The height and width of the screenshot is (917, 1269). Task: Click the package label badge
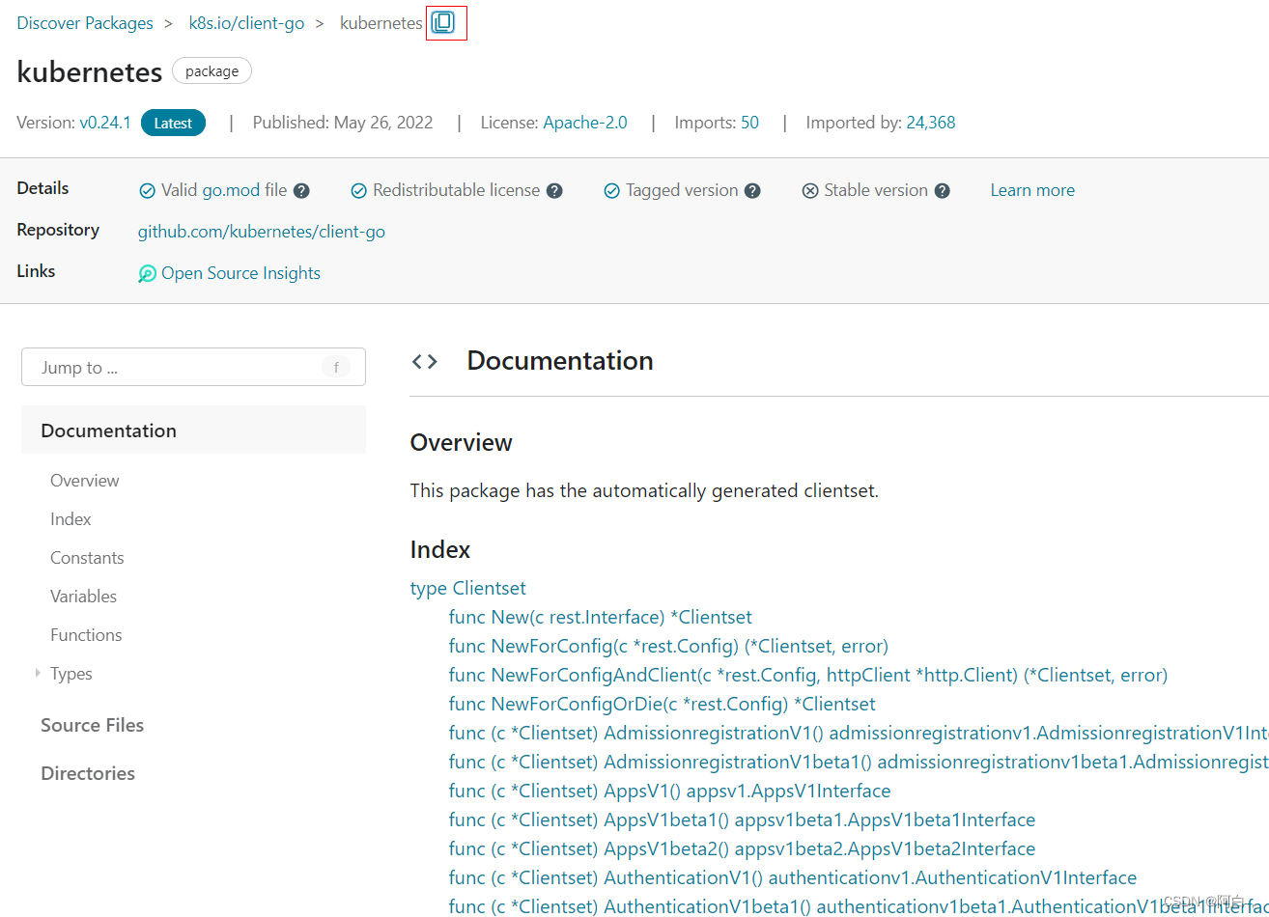(x=211, y=70)
